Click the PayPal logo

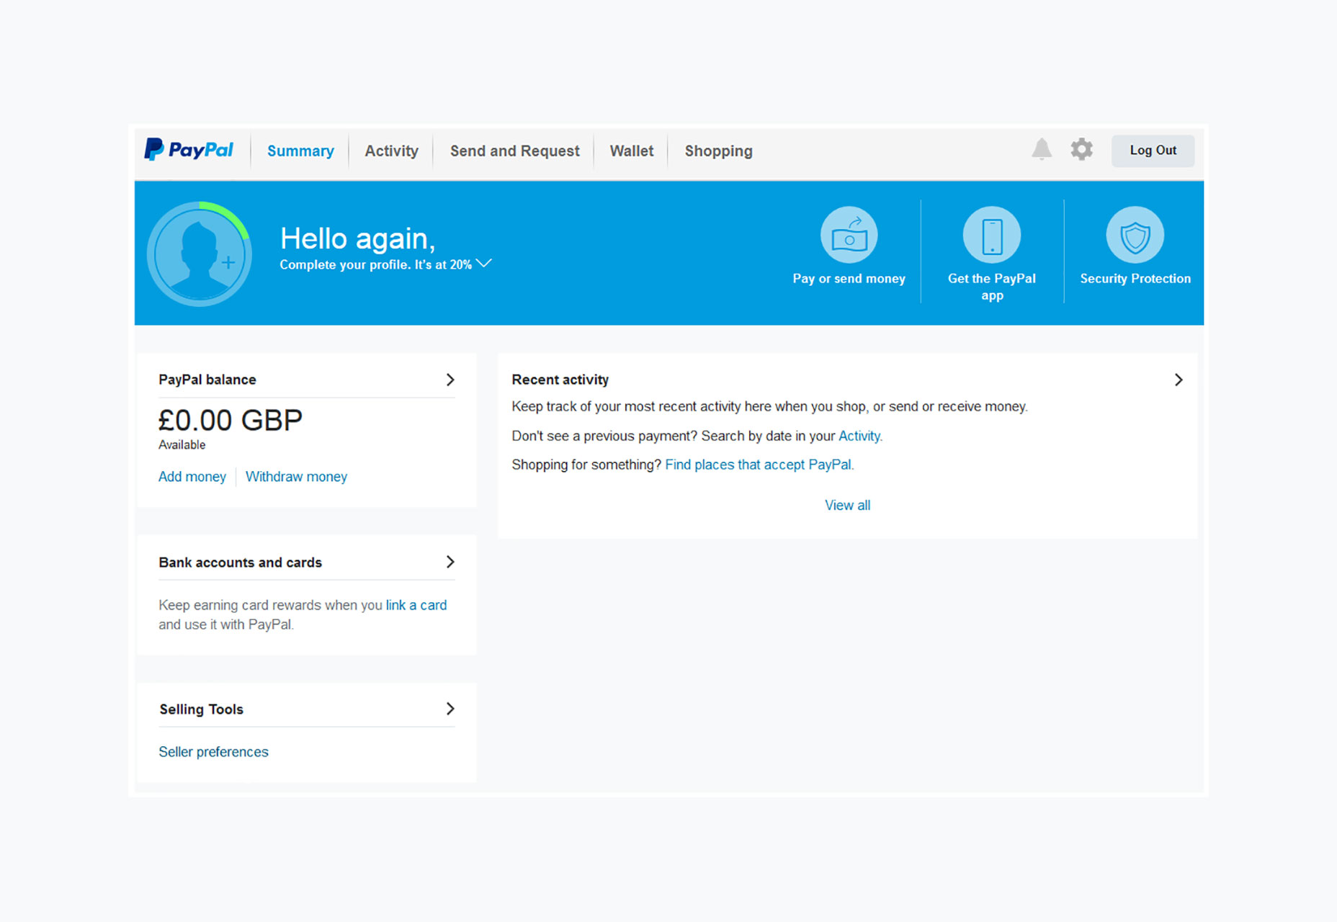tap(189, 150)
